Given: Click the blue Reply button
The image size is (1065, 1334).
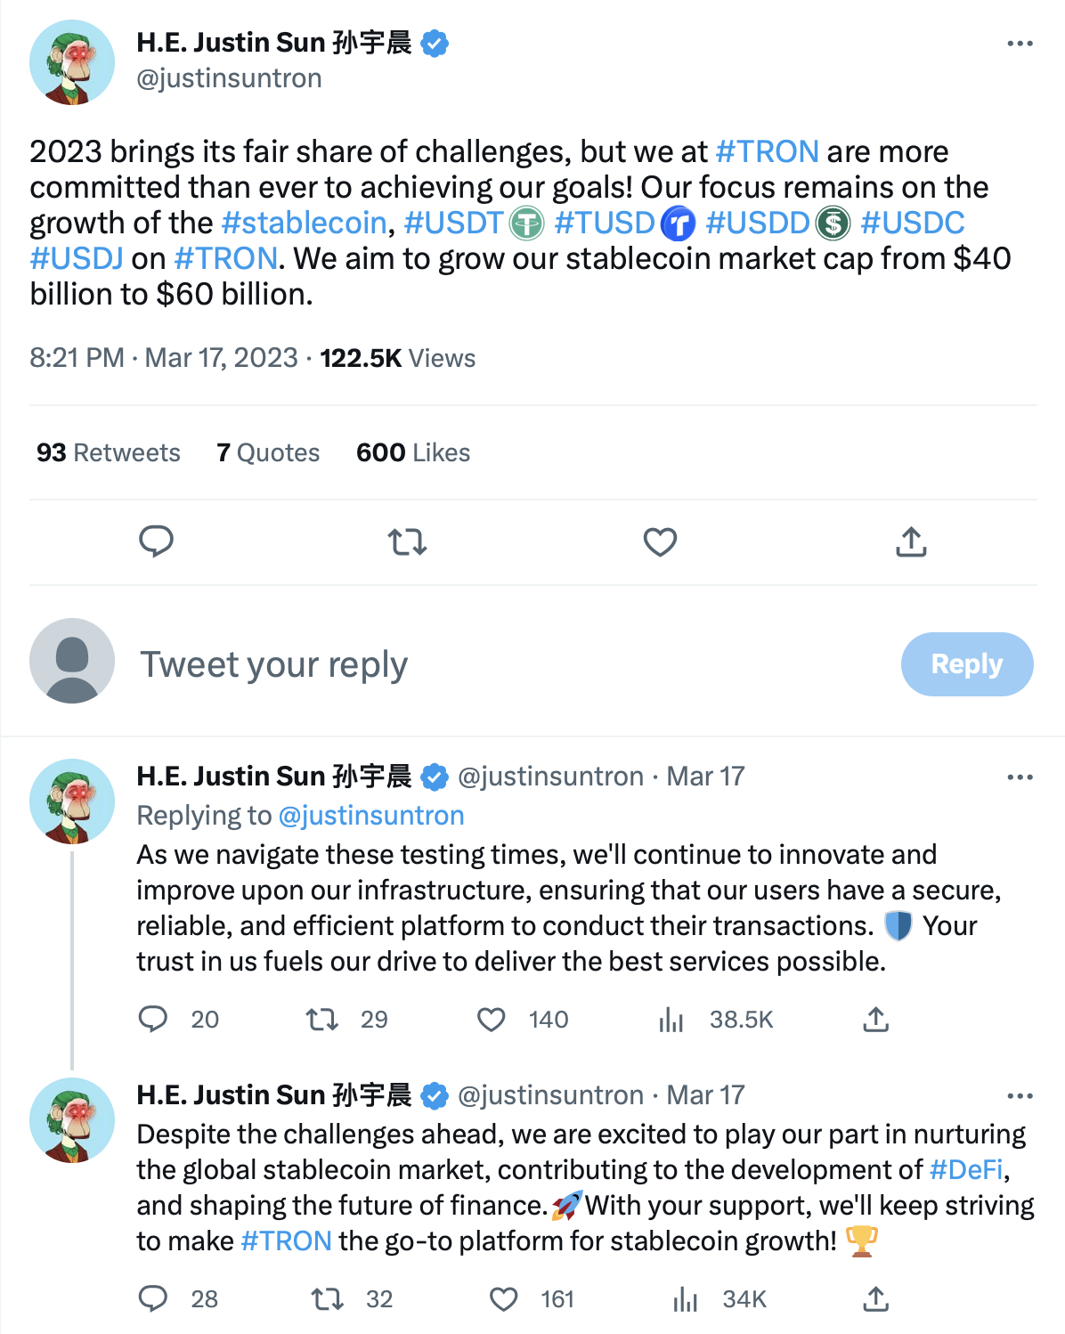Looking at the screenshot, I should (x=967, y=664).
